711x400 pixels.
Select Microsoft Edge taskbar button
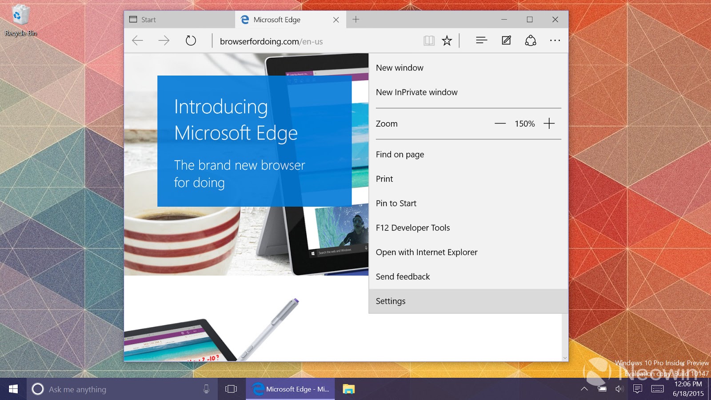click(291, 389)
